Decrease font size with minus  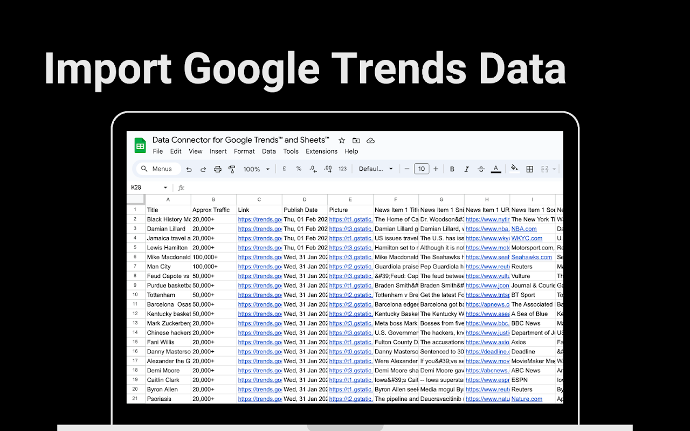[407, 169]
